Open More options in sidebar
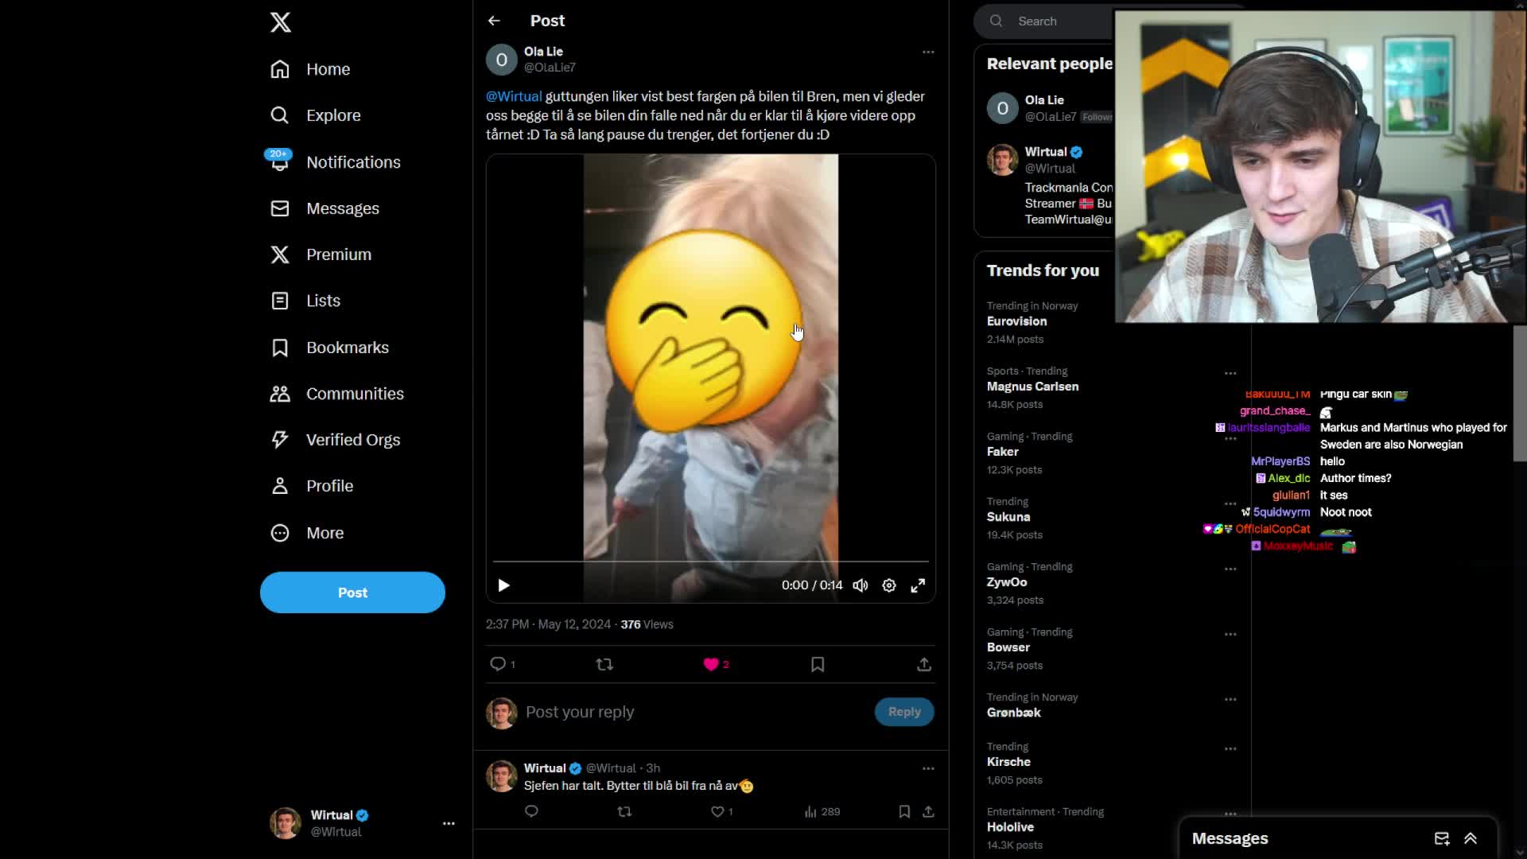This screenshot has width=1527, height=859. coord(307,533)
